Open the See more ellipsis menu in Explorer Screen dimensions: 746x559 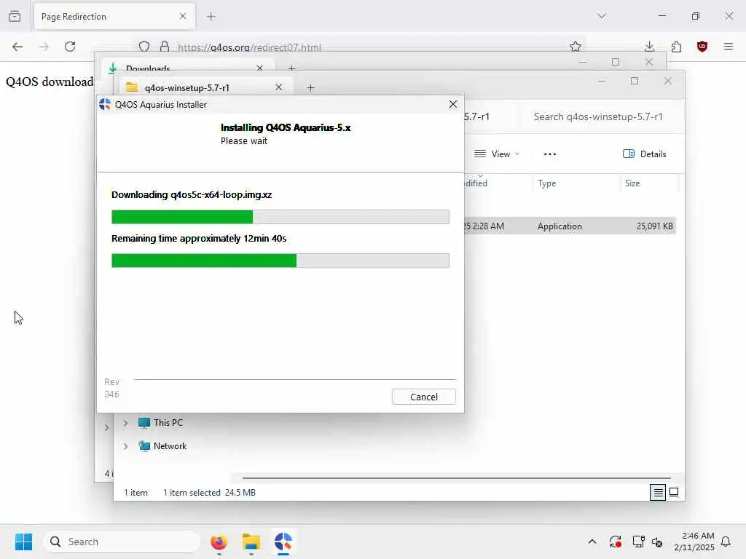point(550,154)
